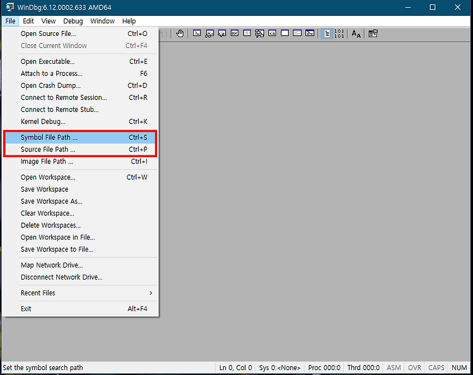The image size is (473, 375).
Task: Open the Scratch Pad toolbar icon
Action: pyautogui.click(x=285, y=33)
